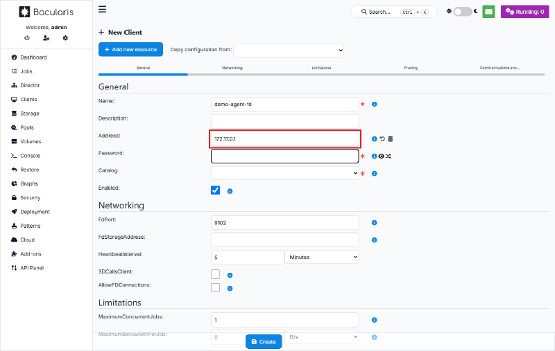
Task: Open the Catalog dropdown
Action: 285,173
